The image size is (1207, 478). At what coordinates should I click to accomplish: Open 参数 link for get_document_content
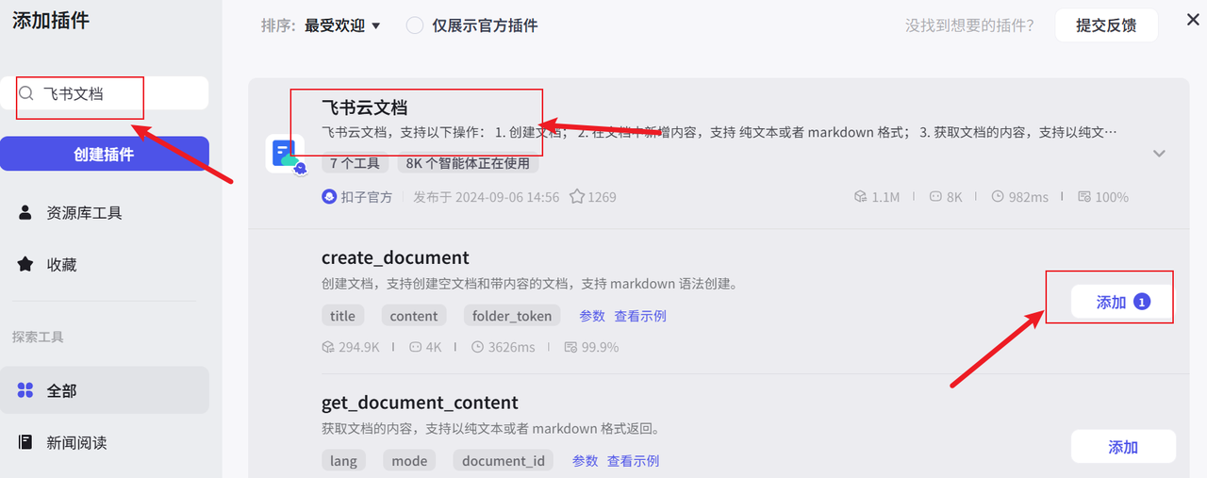coord(586,461)
